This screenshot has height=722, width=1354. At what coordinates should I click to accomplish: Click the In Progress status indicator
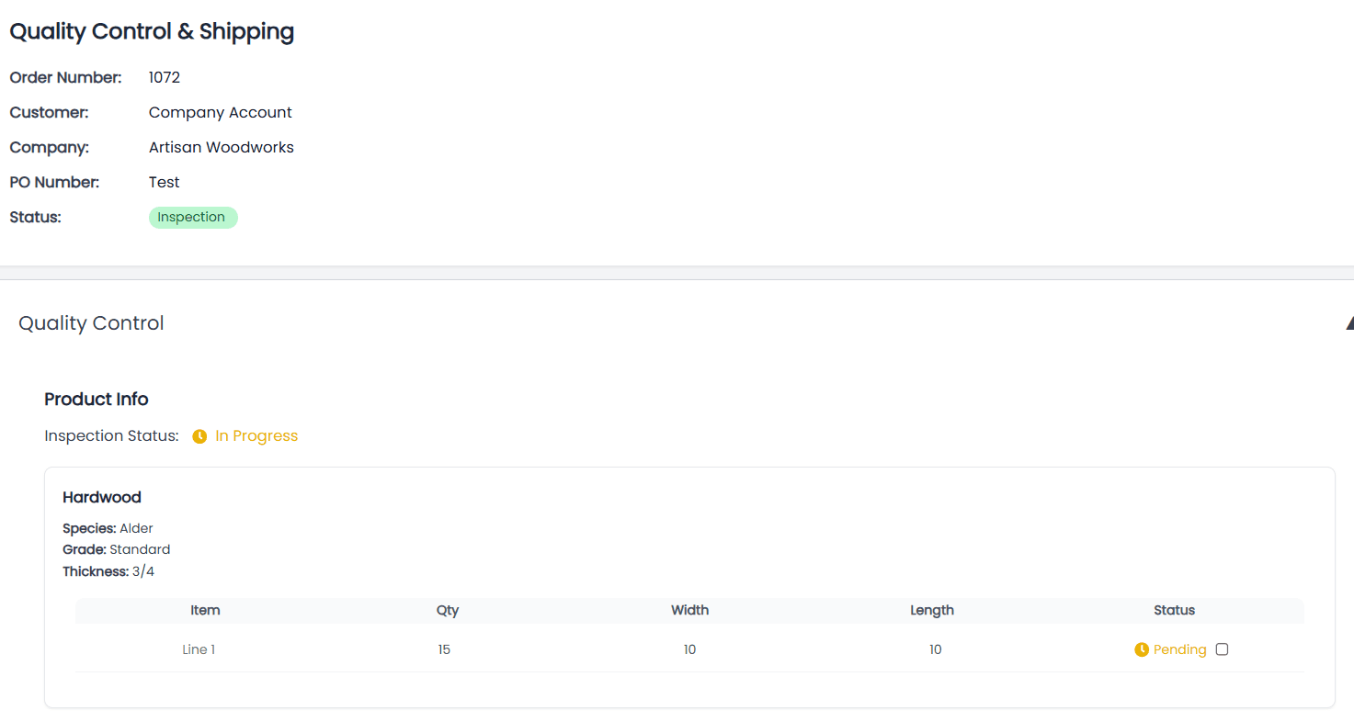(255, 435)
